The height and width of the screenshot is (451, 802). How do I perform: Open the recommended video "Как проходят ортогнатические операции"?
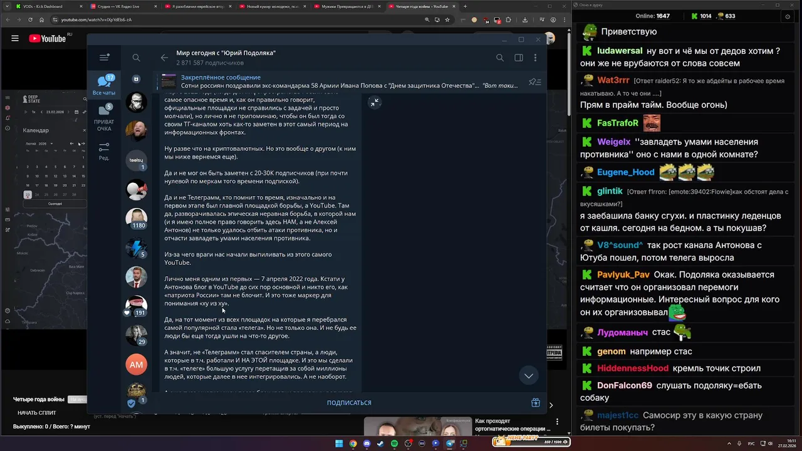tap(513, 425)
